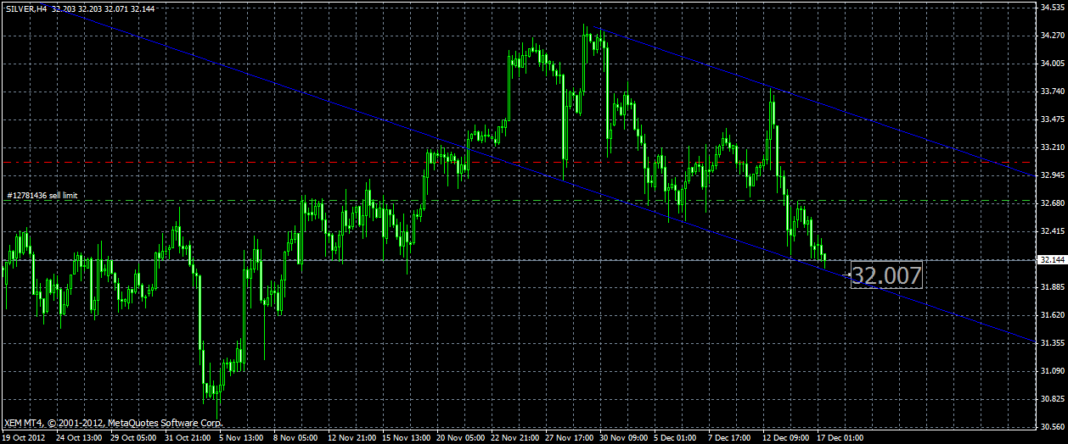Click price scale value 31.355
This screenshot has width=1068, height=444.
pos(1054,342)
